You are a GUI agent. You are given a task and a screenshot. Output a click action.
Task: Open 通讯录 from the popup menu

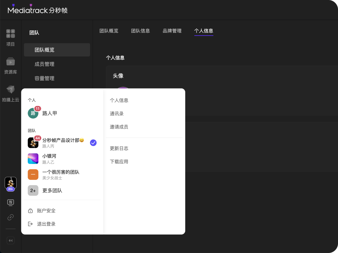117,114
